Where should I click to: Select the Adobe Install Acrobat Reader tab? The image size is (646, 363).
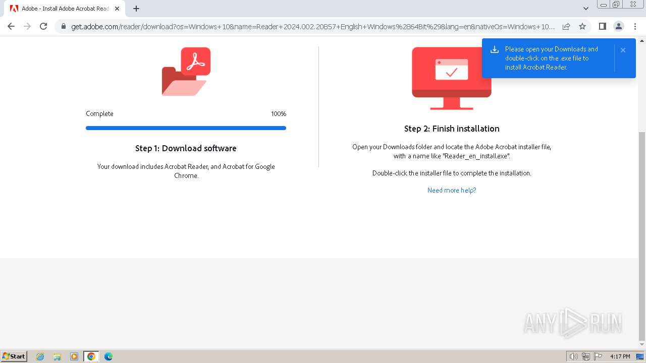[65, 9]
